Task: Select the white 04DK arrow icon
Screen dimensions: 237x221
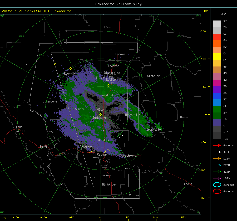Action: tap(217, 152)
